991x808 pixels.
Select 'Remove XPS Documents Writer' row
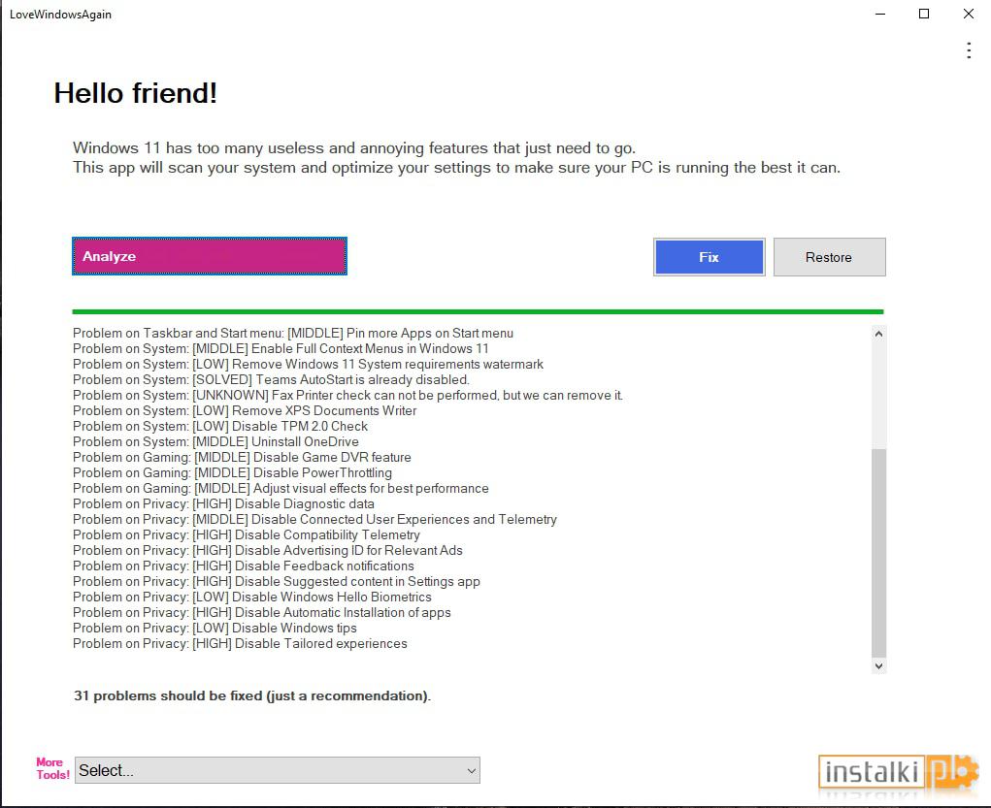(x=245, y=410)
